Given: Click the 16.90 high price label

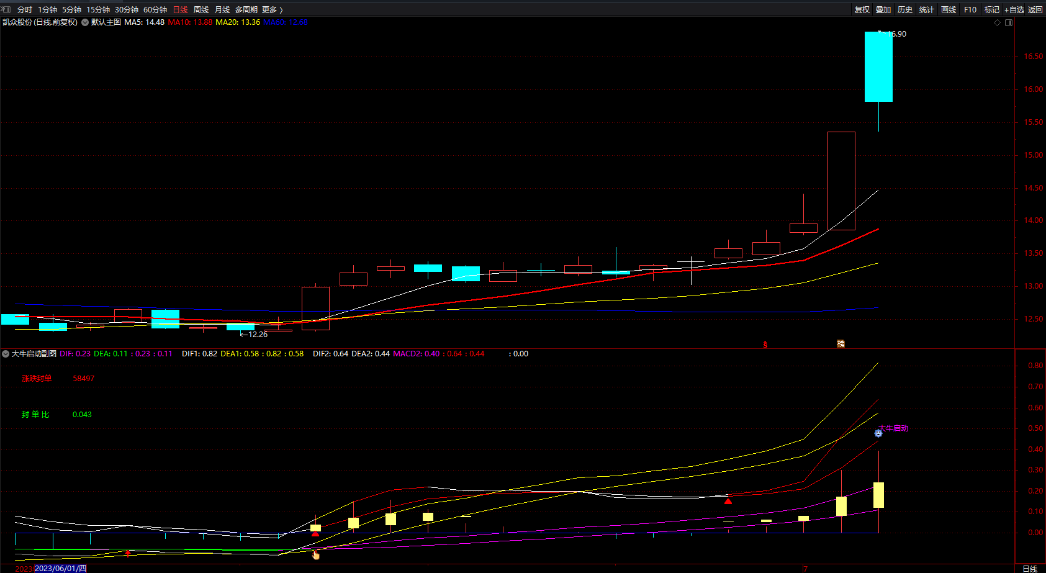Looking at the screenshot, I should (x=896, y=34).
